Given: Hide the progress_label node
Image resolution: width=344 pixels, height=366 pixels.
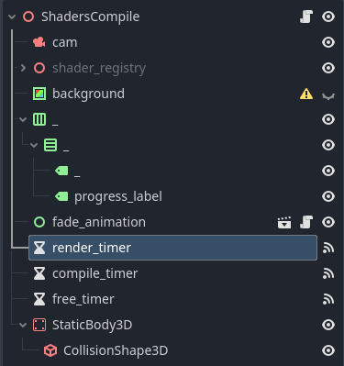Looking at the screenshot, I should (x=328, y=196).
